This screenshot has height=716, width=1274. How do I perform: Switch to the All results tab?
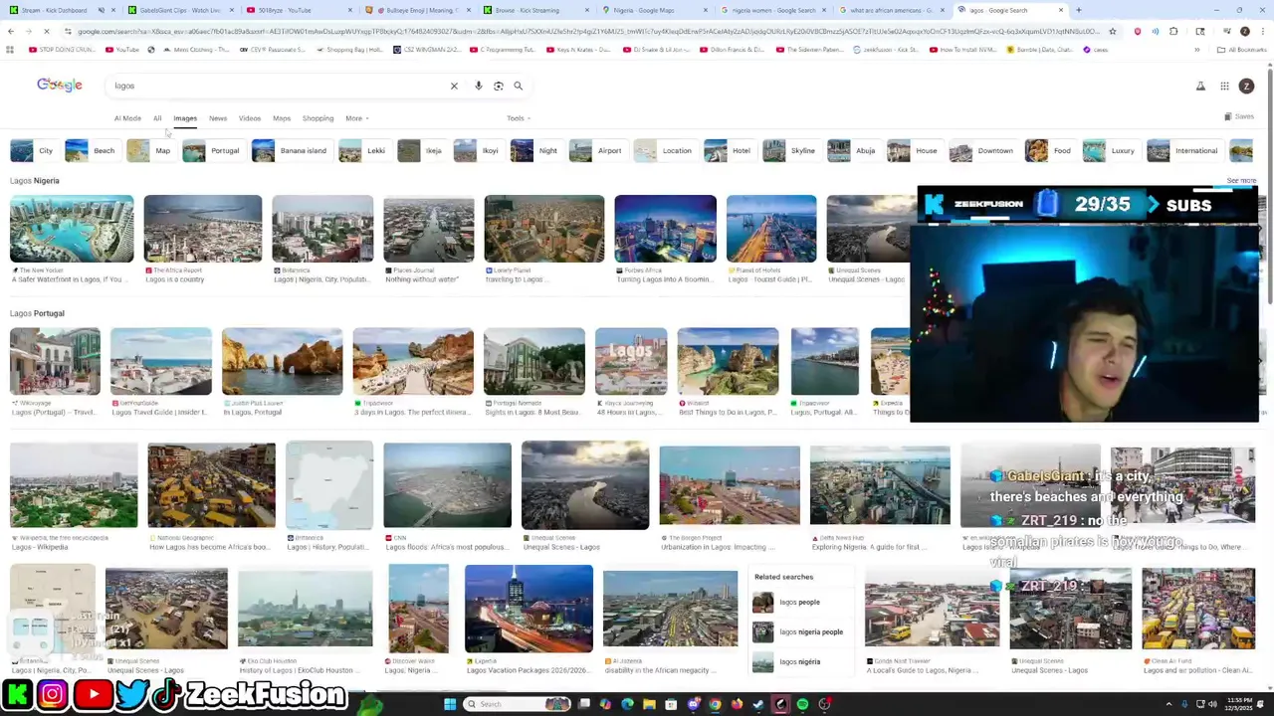(157, 118)
